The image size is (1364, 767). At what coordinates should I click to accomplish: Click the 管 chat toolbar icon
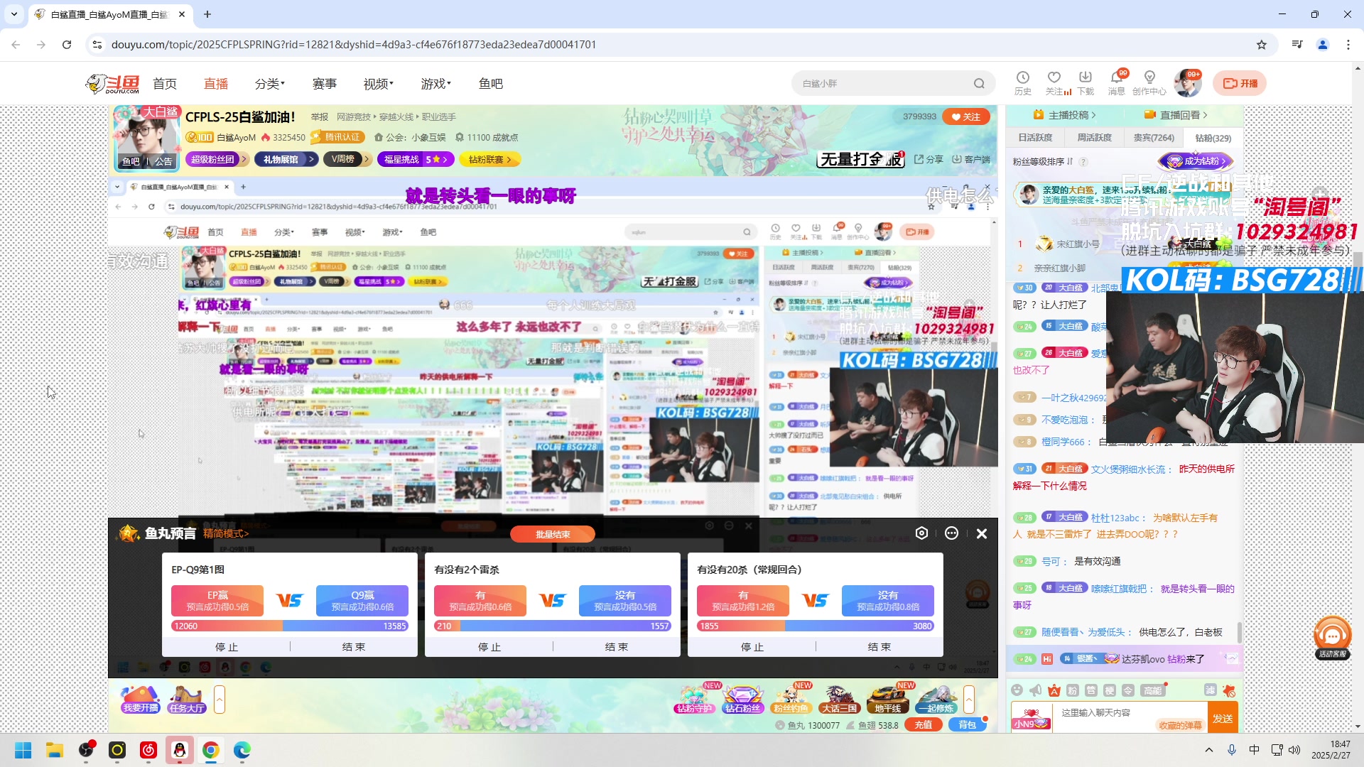point(1091,690)
